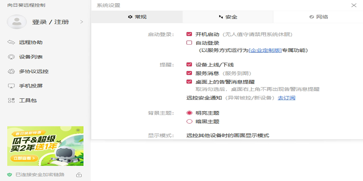Disable the 开机启动 startup checkbox

(x=189, y=34)
